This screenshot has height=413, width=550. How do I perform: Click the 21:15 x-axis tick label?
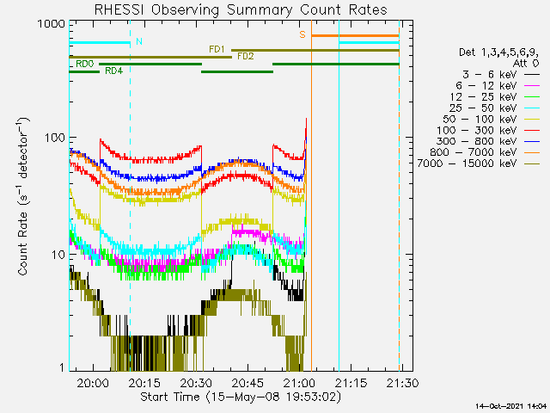[351, 383]
